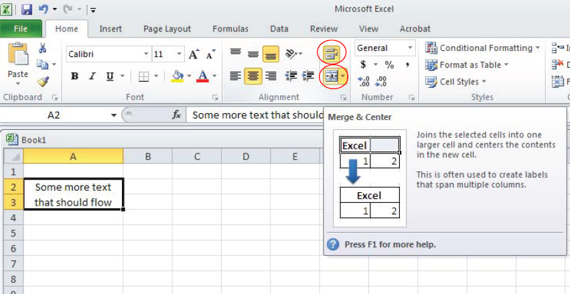Screen dimensions: 570x294
Task: Click the Decrease Indent icon
Action: [x=291, y=76]
